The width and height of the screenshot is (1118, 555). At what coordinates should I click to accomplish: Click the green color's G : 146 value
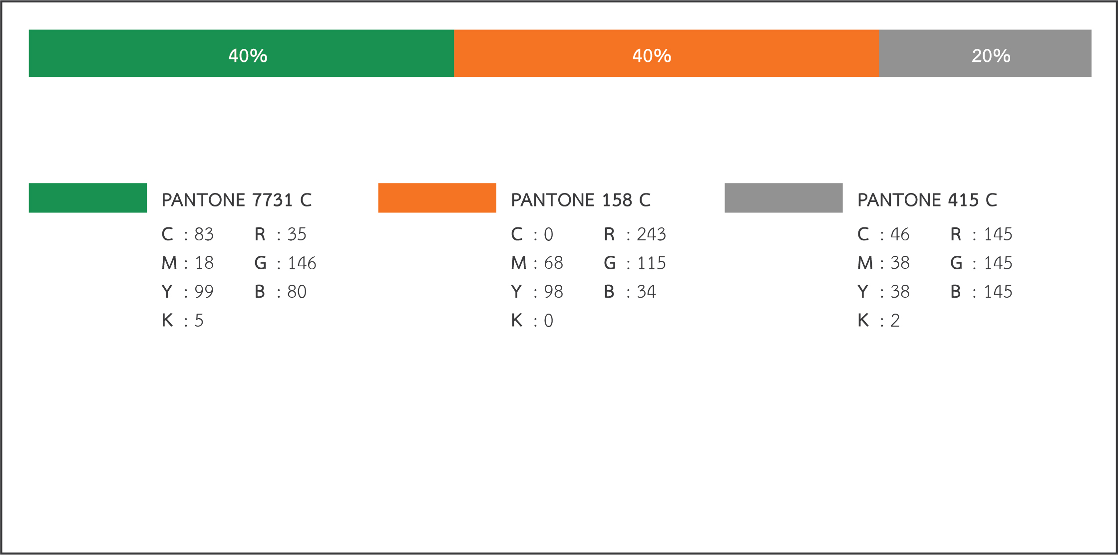(x=286, y=263)
